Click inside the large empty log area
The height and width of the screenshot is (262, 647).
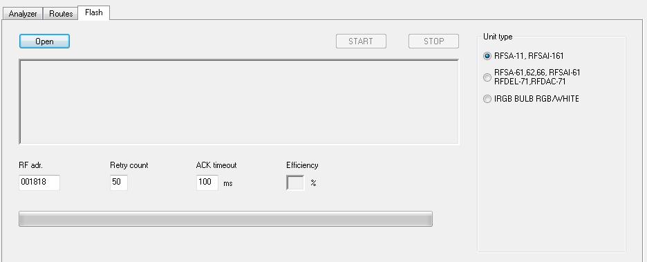point(239,102)
